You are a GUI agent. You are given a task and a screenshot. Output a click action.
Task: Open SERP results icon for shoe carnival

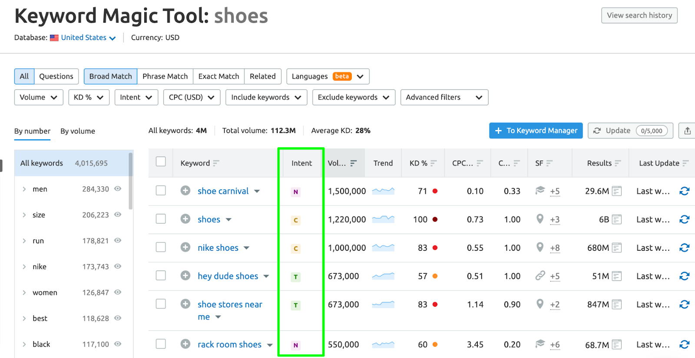617,191
